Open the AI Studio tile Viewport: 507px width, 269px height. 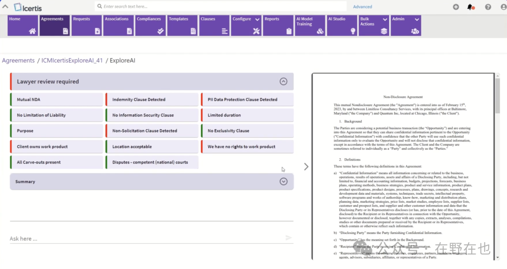[x=342, y=25]
